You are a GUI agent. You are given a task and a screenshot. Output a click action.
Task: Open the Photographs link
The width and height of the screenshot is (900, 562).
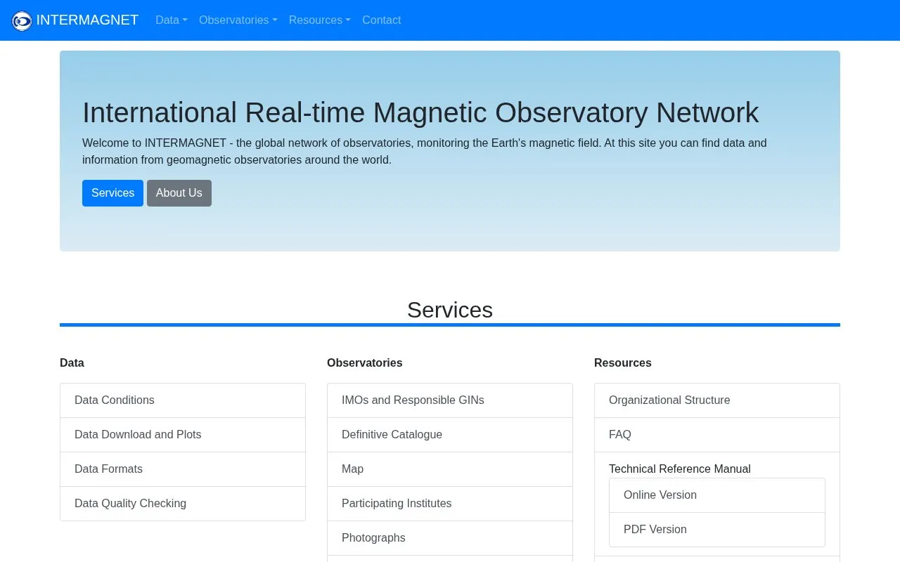coord(450,538)
